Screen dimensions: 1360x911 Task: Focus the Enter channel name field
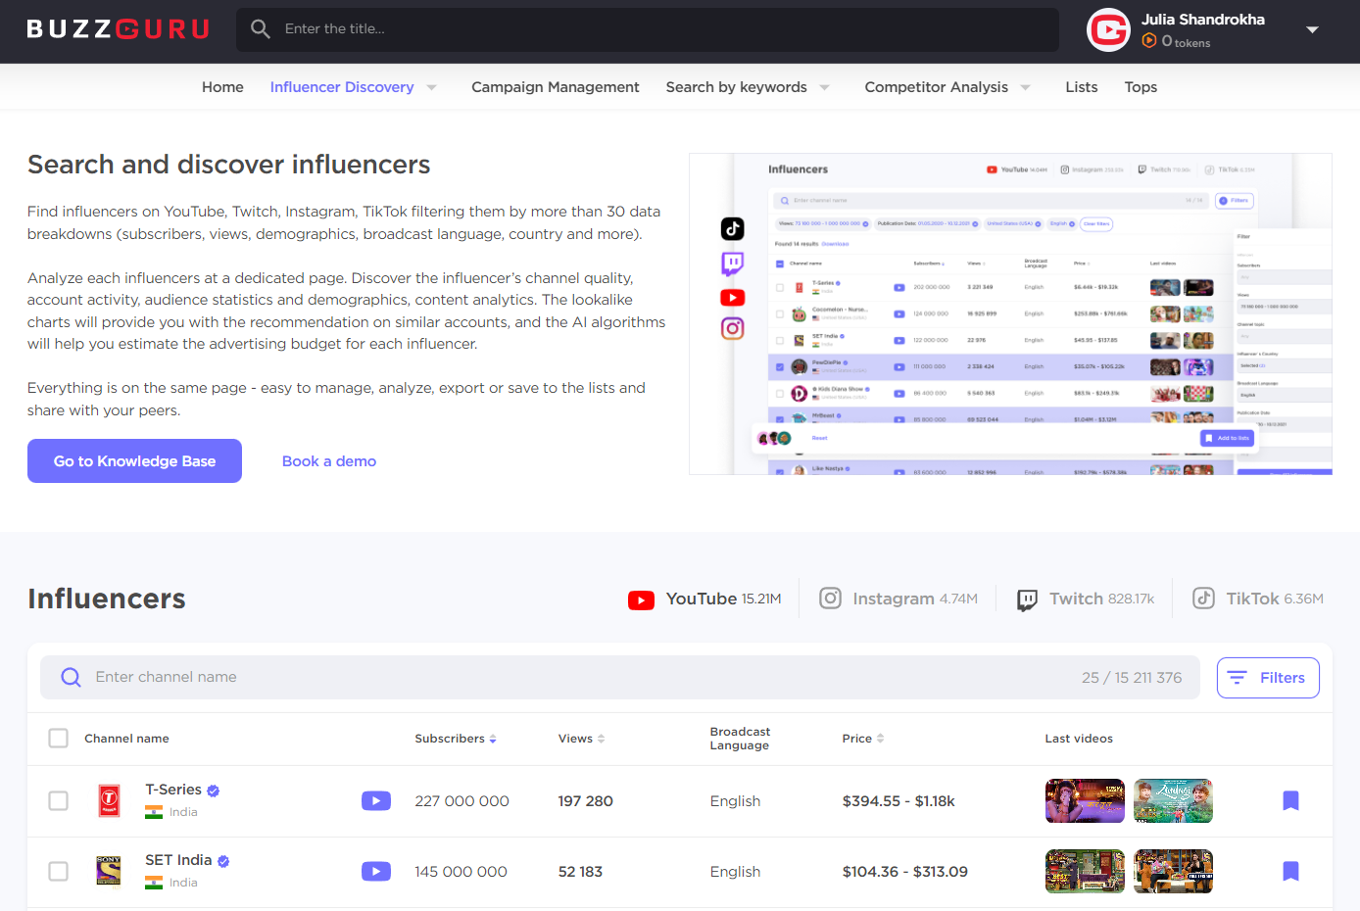pos(620,677)
